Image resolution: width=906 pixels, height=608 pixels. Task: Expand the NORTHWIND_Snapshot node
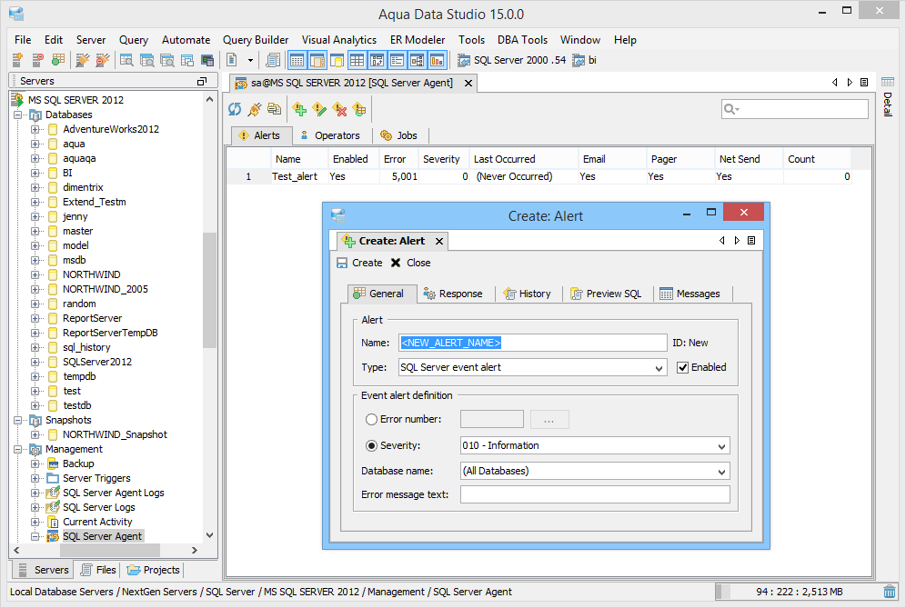coord(35,434)
